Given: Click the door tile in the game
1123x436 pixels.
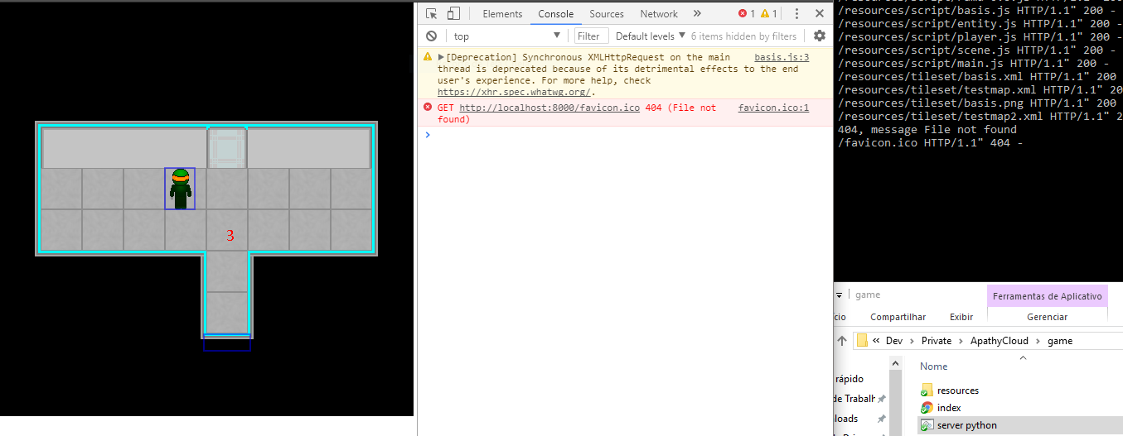Looking at the screenshot, I should click(x=227, y=147).
